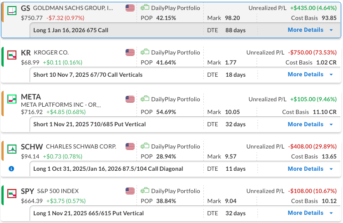Expand More Details for KR call verticals
Viewport: 343px width, 223px height.
tap(310, 74)
